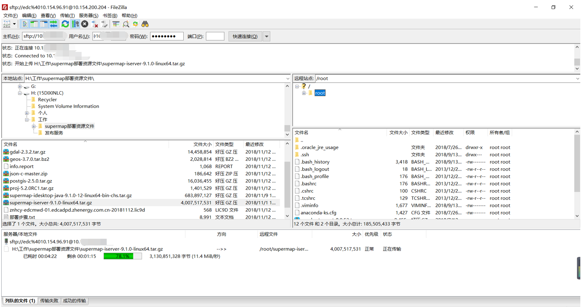Toggle the remote directory tree display
The image size is (582, 307).
[44, 24]
